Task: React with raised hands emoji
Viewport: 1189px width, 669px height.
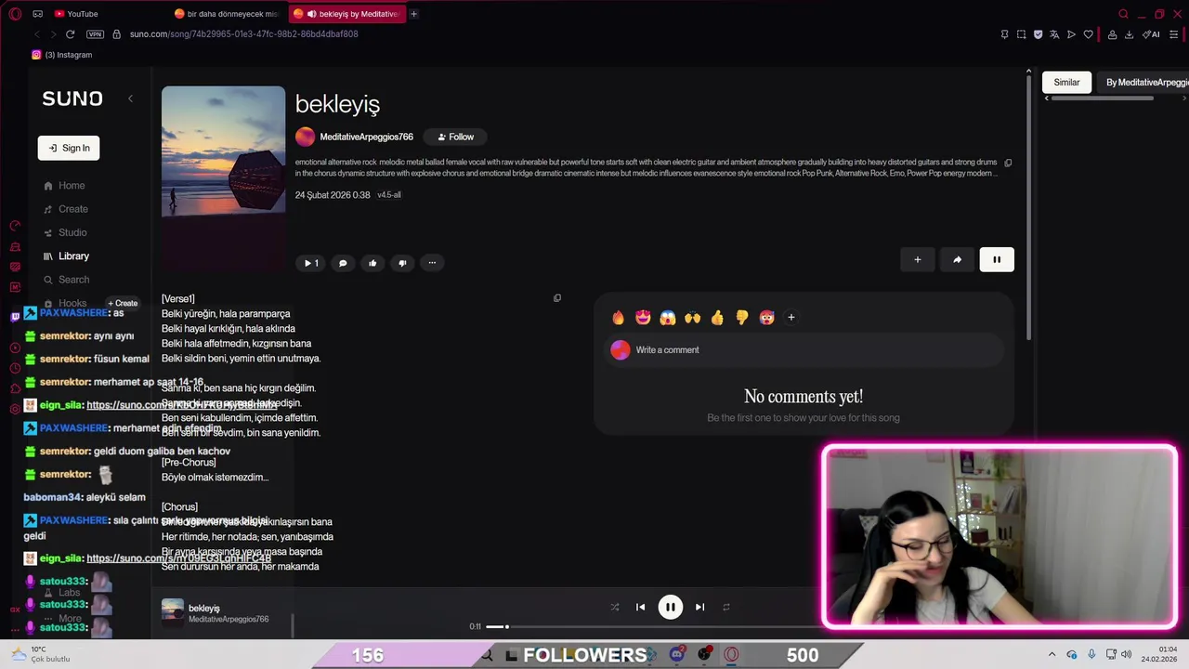Action: (x=692, y=318)
